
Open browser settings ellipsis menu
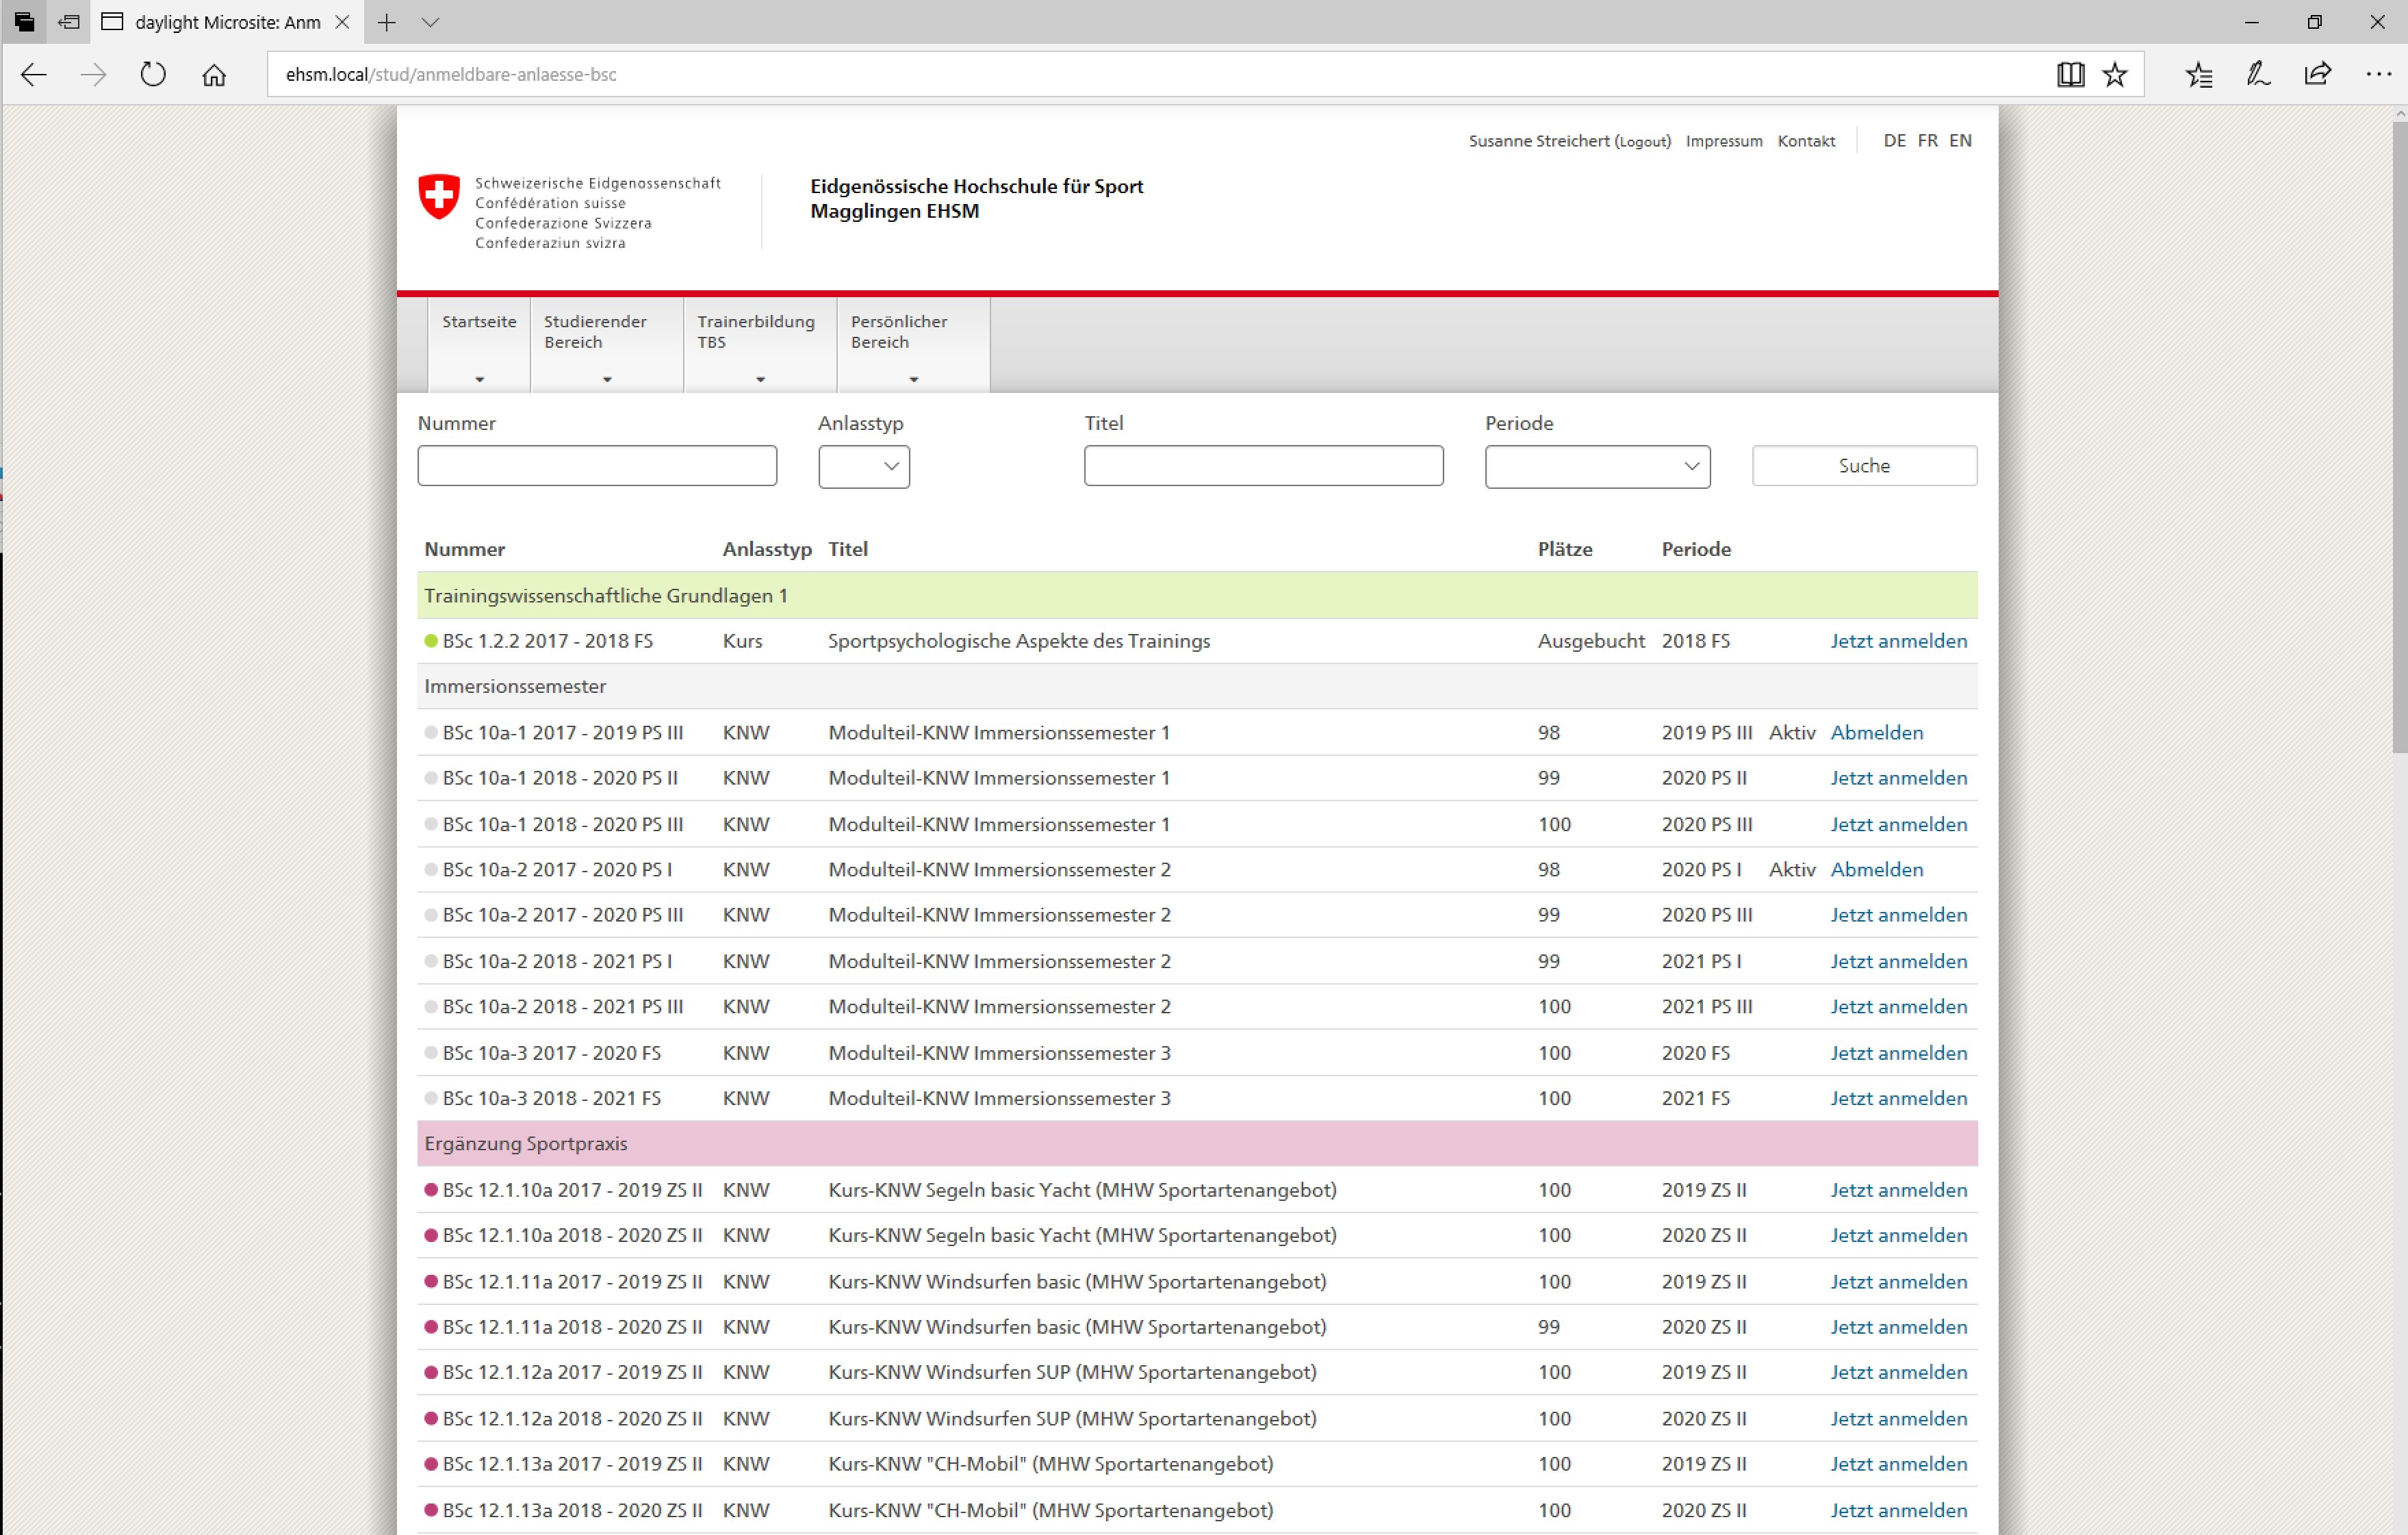pyautogui.click(x=2378, y=74)
